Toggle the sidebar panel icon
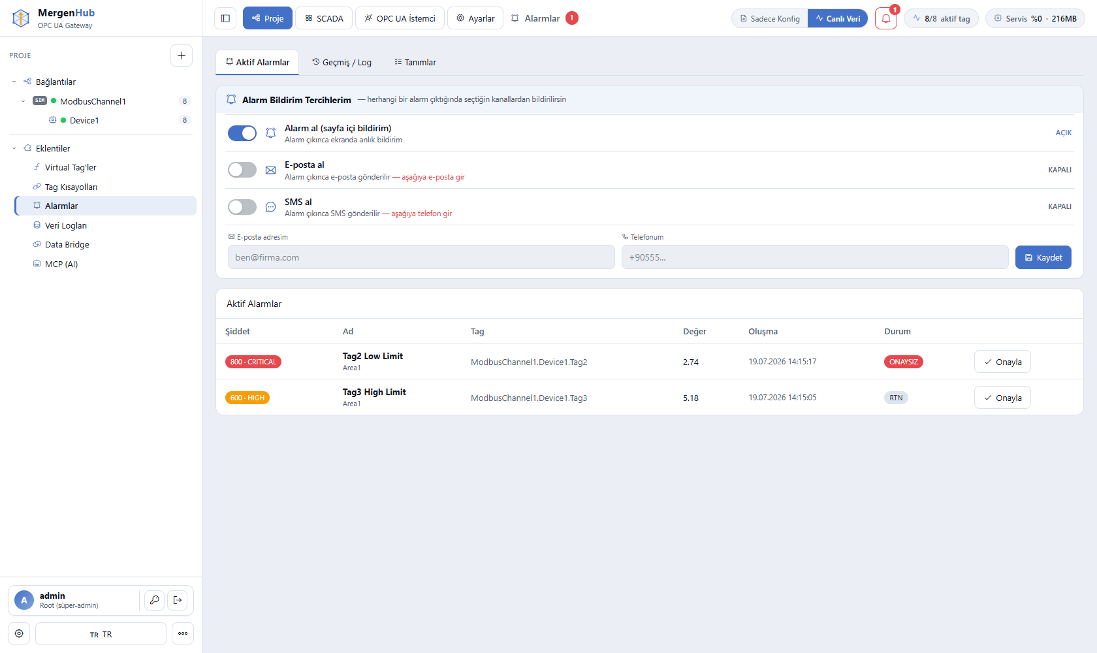This screenshot has height=653, width=1097. click(225, 18)
